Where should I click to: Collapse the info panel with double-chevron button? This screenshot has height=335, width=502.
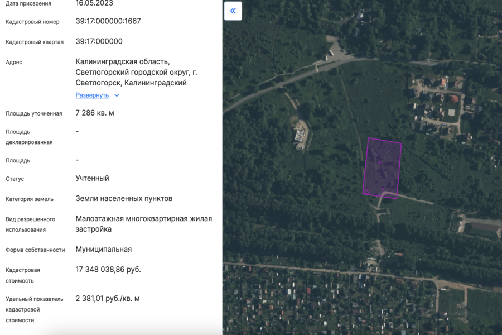[233, 11]
